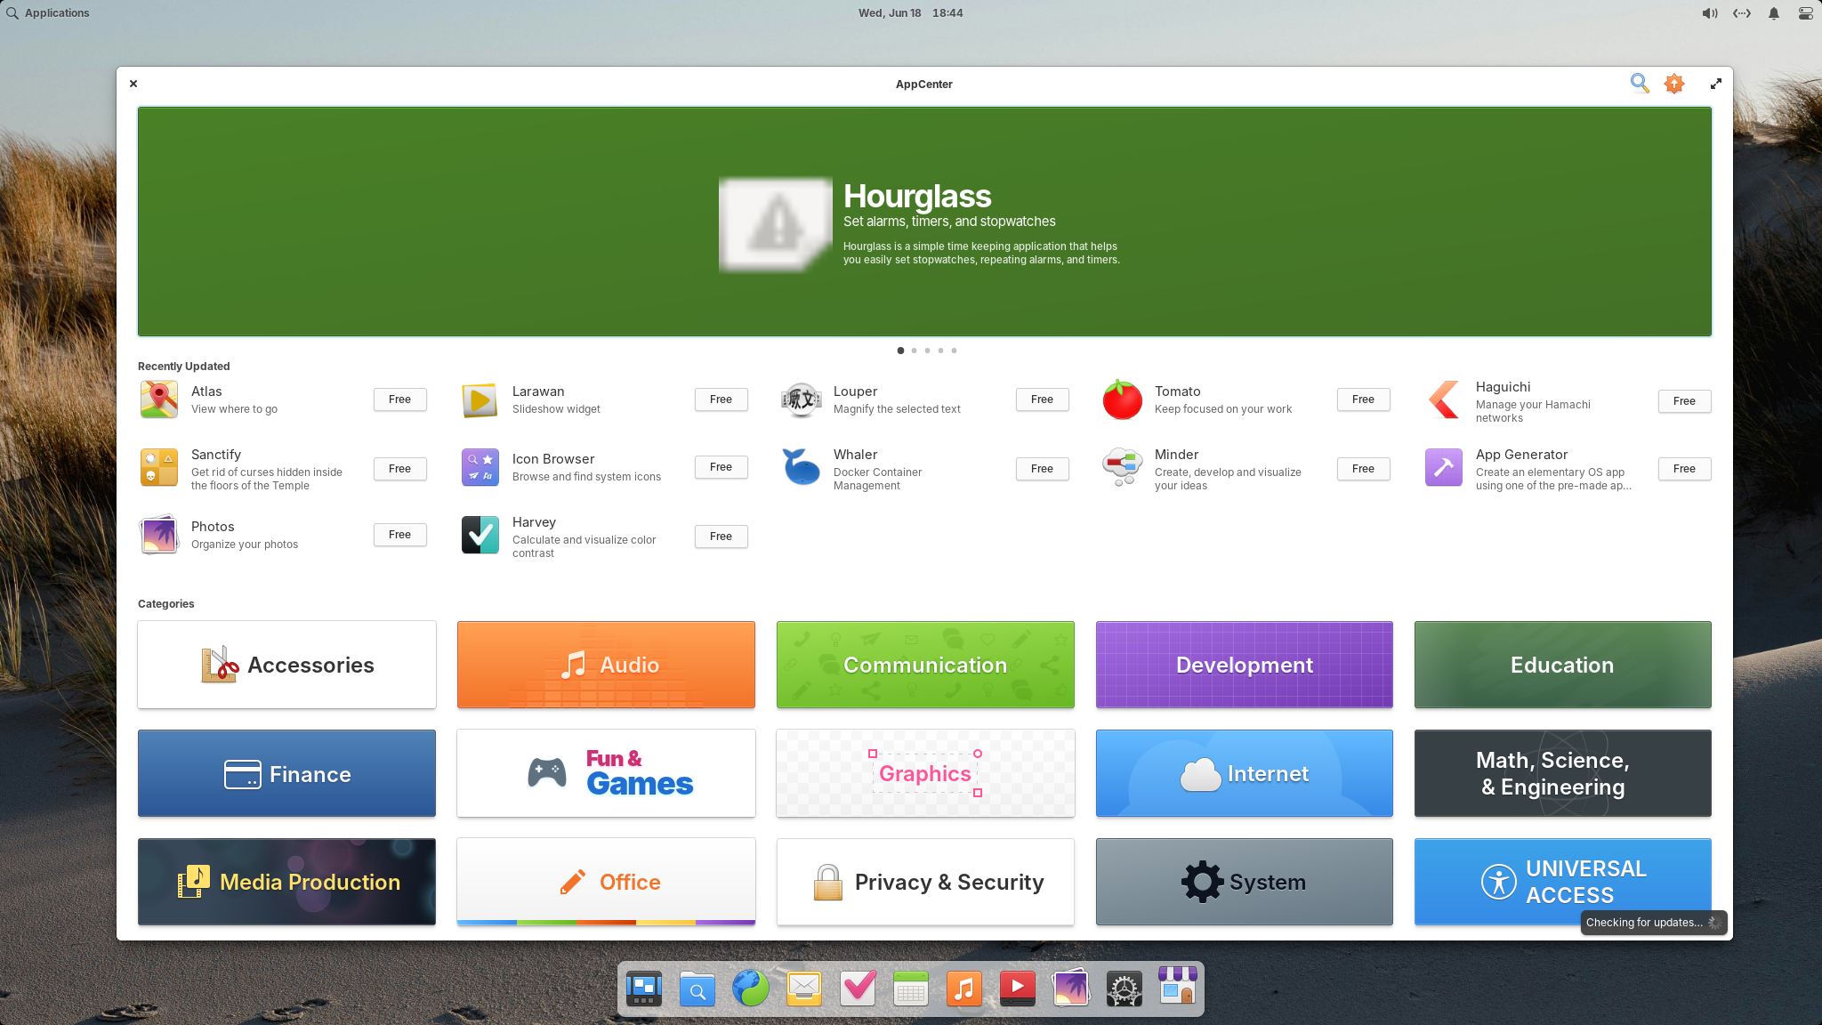Viewport: 1822px width, 1025px height.
Task: Open the updates badge icon in header
Action: click(1674, 84)
